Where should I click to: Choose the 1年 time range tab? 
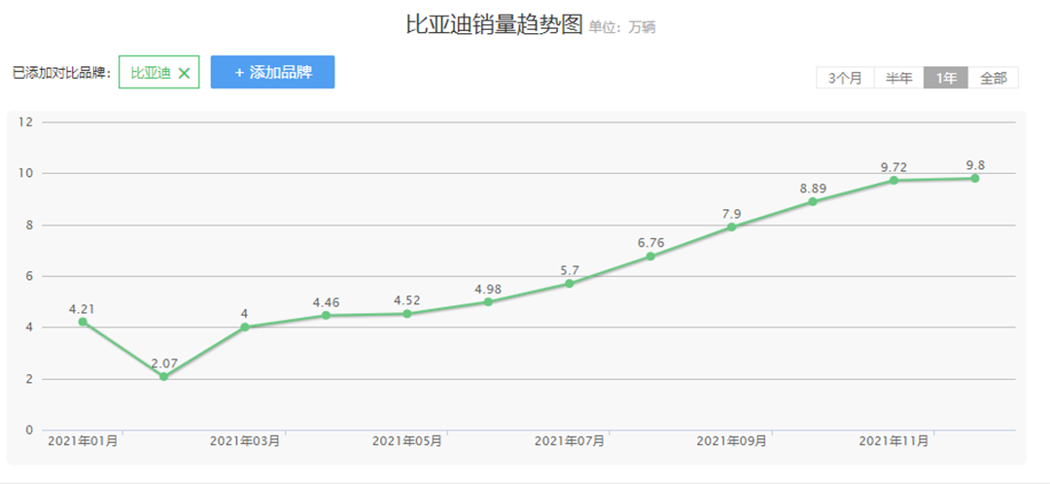(x=945, y=79)
